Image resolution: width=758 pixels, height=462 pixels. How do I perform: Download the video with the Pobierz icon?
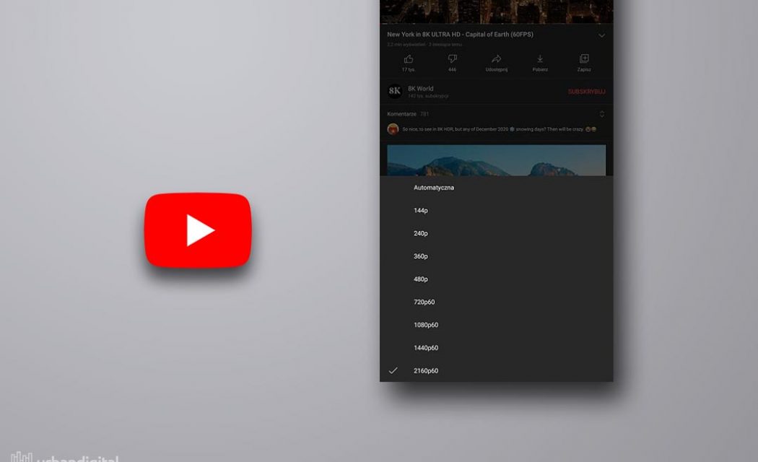539,59
